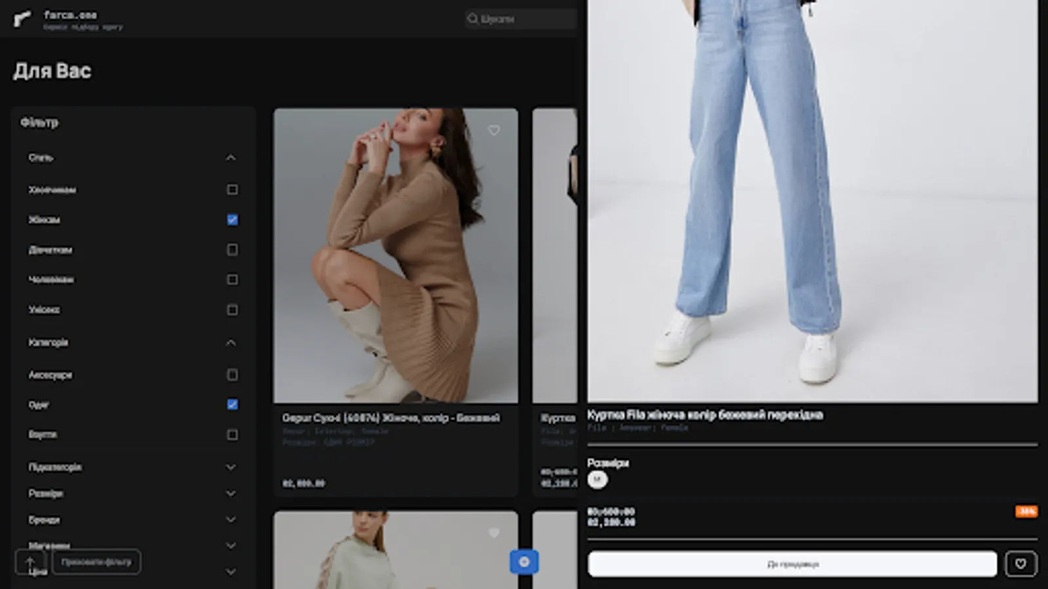Check the Унісекс checkbox

point(232,310)
